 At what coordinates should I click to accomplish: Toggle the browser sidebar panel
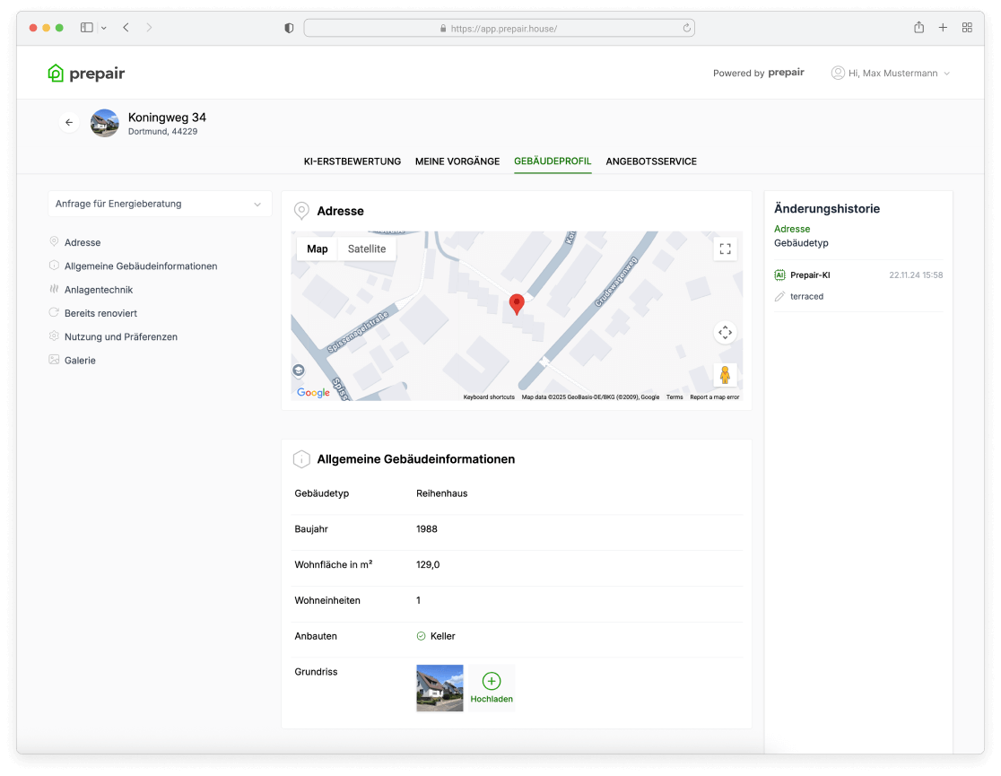(87, 28)
